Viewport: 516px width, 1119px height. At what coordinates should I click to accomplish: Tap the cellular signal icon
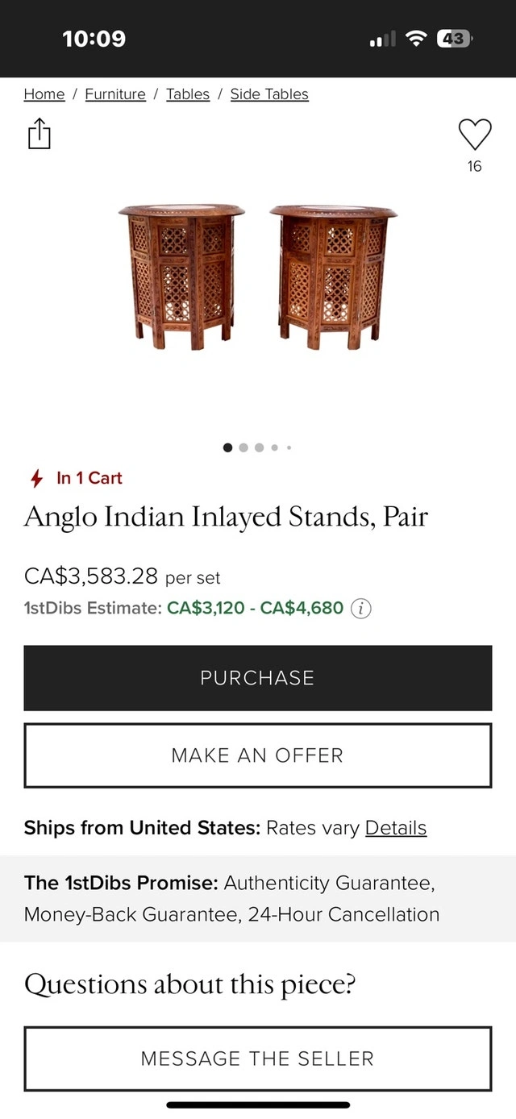coord(382,39)
